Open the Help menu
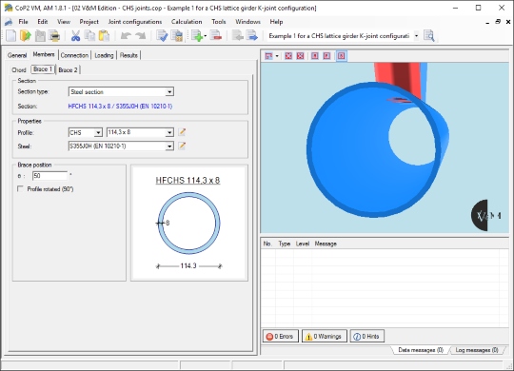The image size is (514, 371). [x=276, y=22]
